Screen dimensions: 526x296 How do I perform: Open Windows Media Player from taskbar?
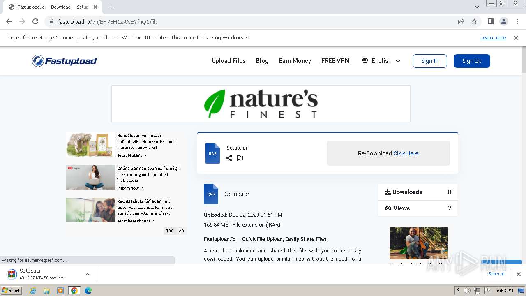(60, 291)
